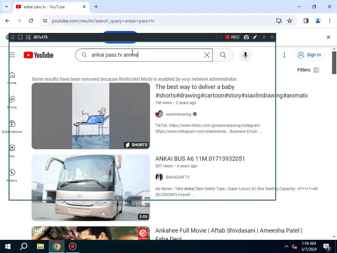Image resolution: width=337 pixels, height=253 pixels.
Task: Go back to the previous page
Action: coord(7,21)
